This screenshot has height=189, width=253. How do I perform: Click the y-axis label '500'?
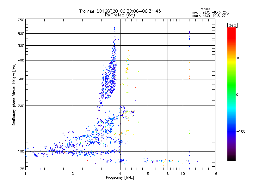click(x=21, y=46)
